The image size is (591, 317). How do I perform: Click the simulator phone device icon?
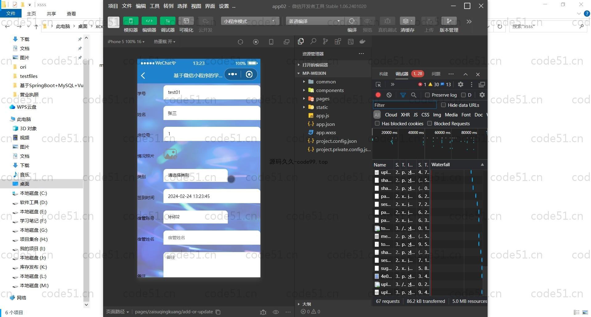(x=271, y=42)
